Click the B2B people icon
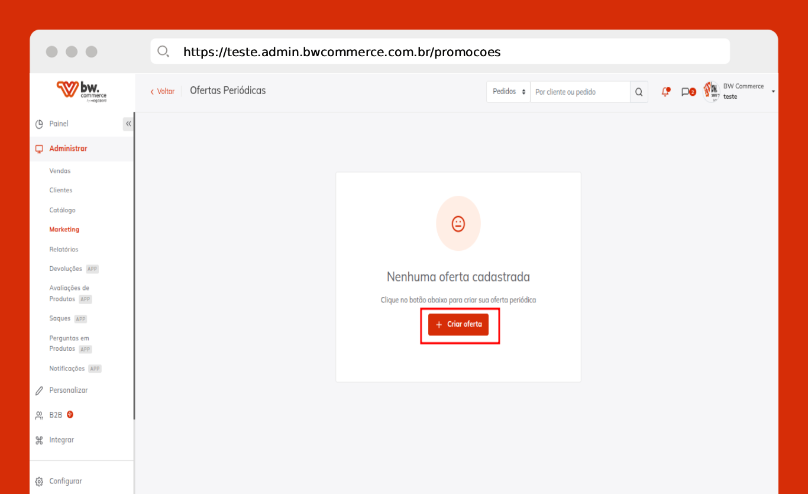Viewport: 808px width, 494px height. (40, 415)
